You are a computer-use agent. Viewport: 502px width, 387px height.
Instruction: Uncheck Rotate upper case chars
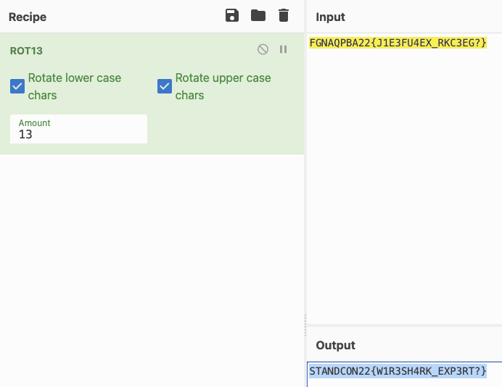(165, 86)
